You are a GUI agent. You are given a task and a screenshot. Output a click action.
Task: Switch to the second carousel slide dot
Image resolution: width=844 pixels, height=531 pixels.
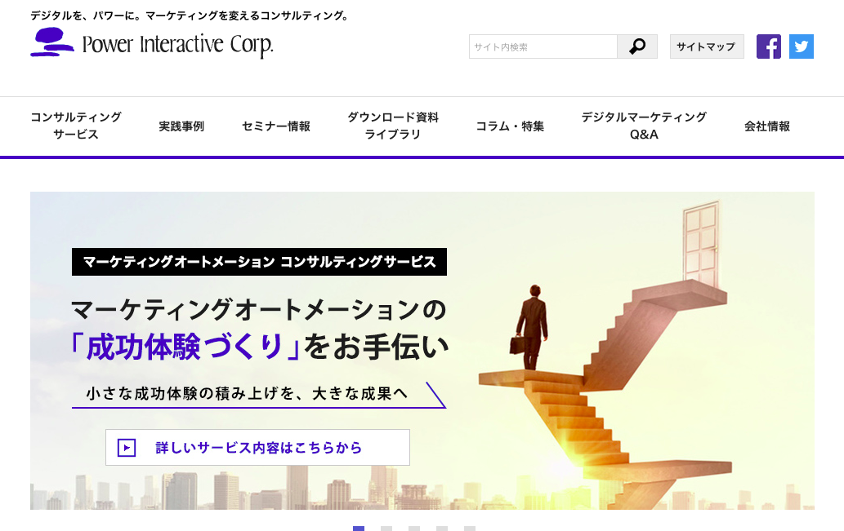[x=386, y=529]
